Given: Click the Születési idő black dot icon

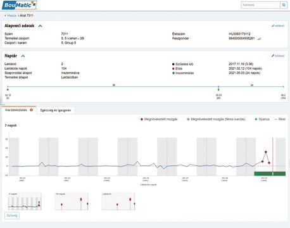Looking at the screenshot, I should coord(173,64).
